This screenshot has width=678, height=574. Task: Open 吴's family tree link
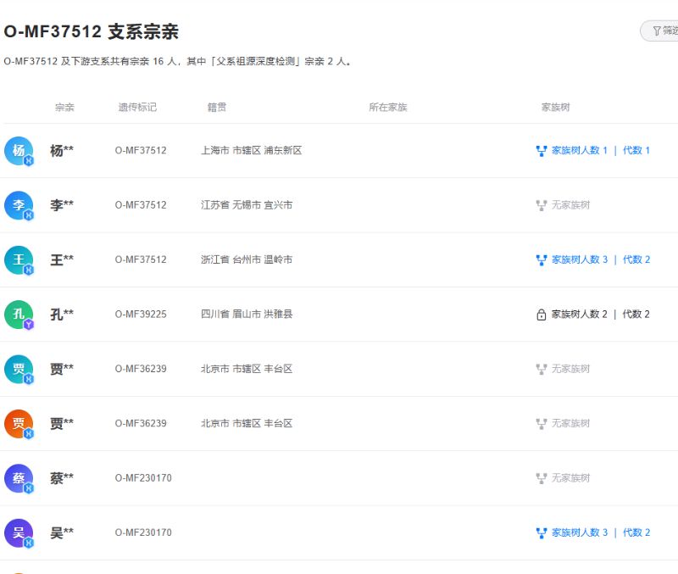[600, 533]
